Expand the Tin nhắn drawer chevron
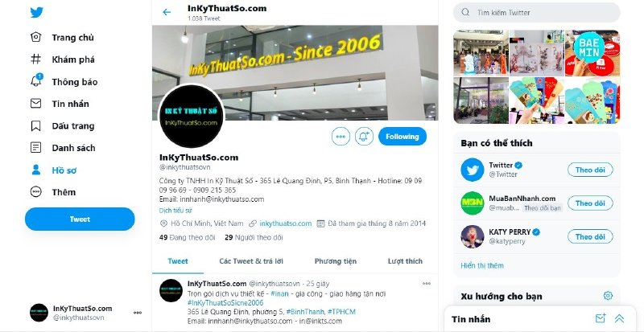Image resolution: width=644 pixels, height=332 pixels. tap(619, 318)
